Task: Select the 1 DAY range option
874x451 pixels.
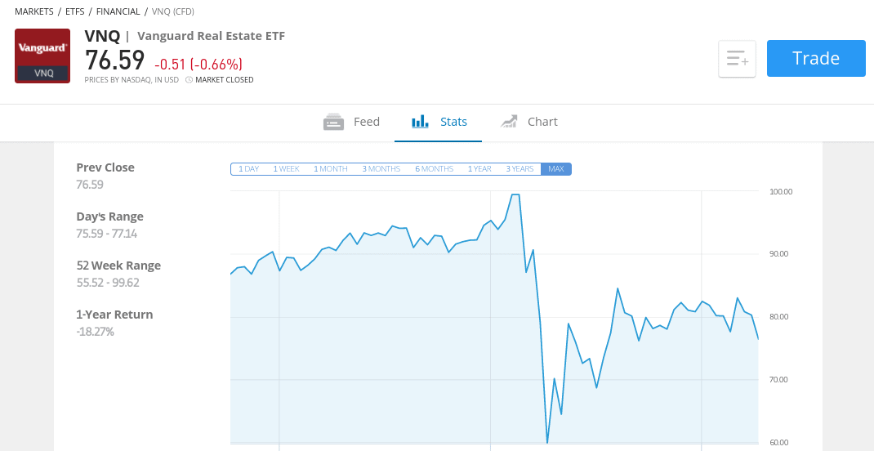Action: pos(248,169)
